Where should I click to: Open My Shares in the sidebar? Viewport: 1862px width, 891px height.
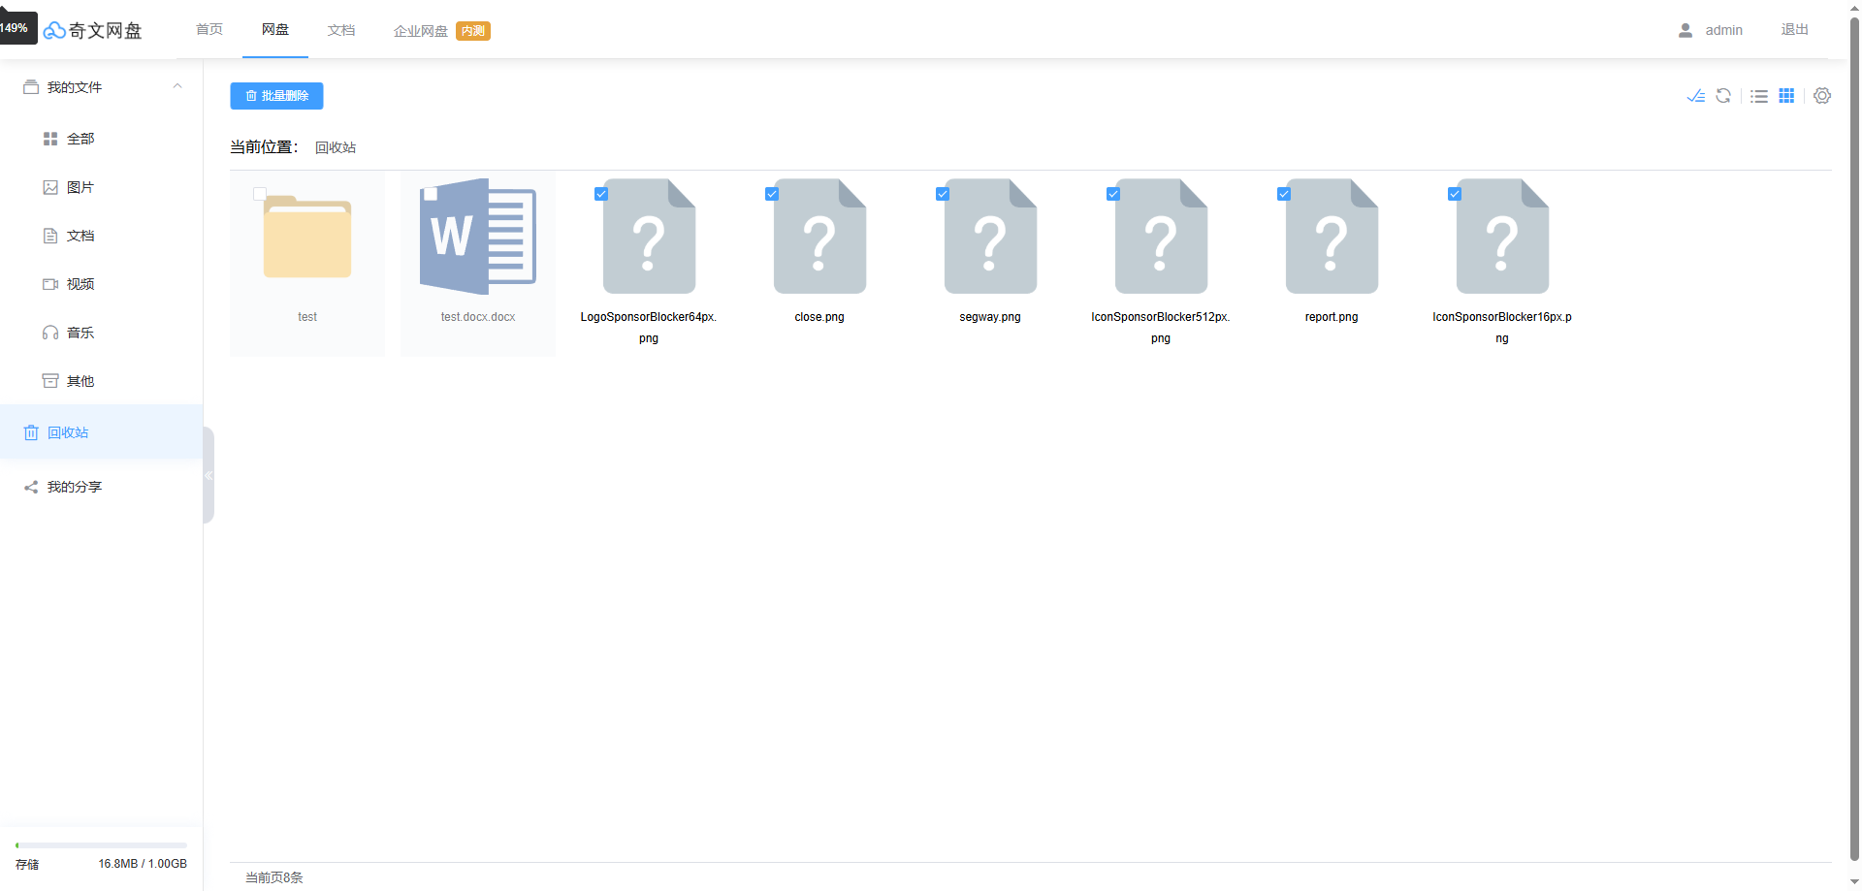click(74, 487)
